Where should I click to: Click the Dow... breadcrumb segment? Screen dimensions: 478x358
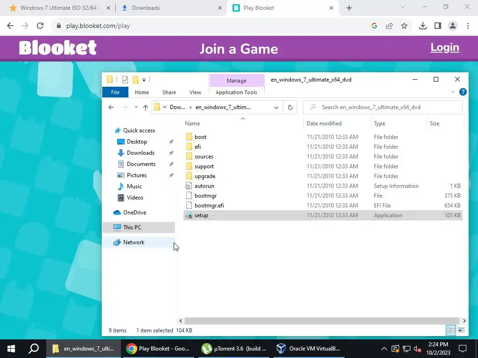[177, 107]
